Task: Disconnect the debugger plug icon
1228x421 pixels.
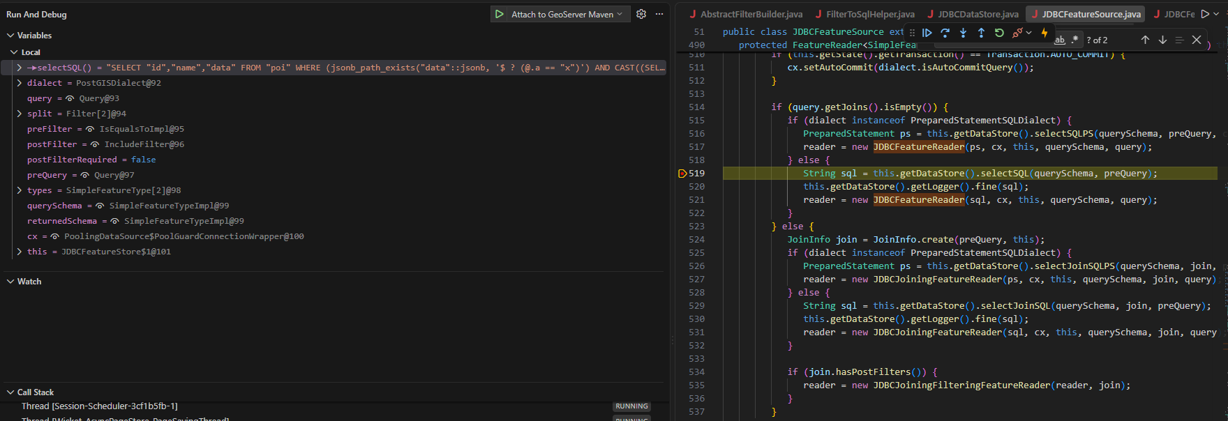Action: pos(1017,33)
